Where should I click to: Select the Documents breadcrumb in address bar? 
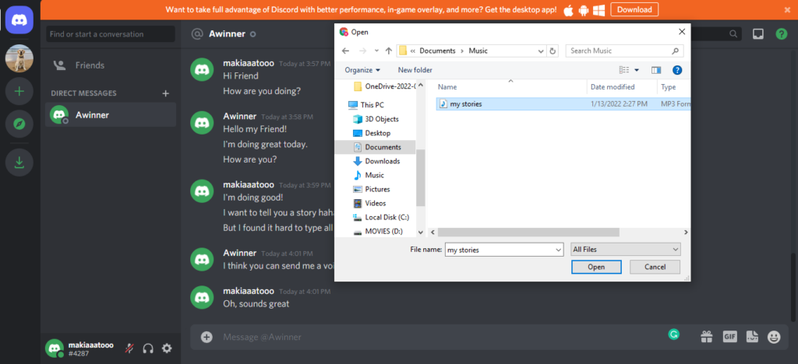click(438, 51)
